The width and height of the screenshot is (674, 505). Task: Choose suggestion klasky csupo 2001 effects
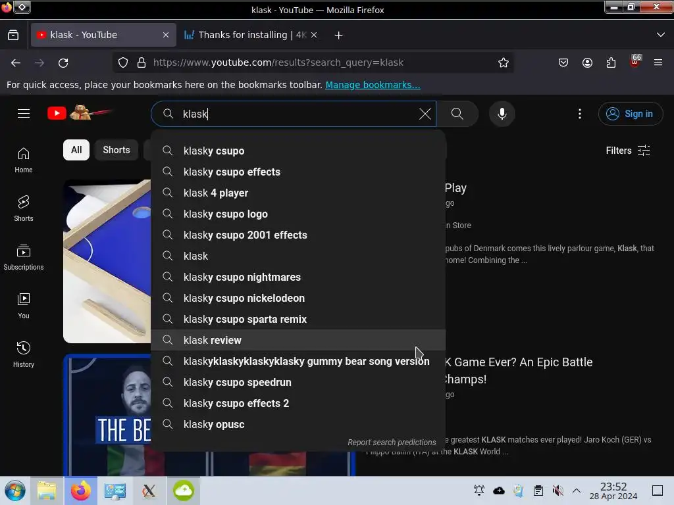point(298,235)
